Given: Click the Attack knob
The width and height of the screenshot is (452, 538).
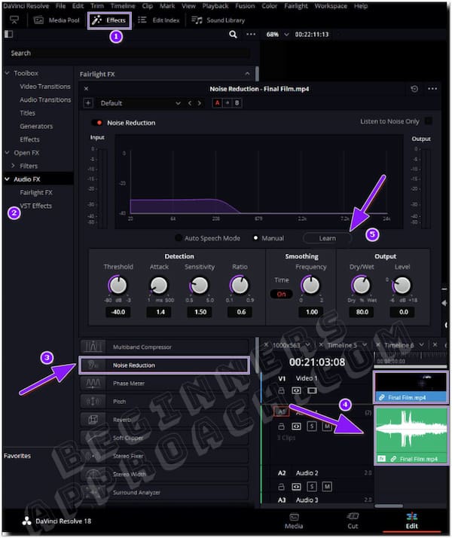Looking at the screenshot, I should click(x=159, y=285).
